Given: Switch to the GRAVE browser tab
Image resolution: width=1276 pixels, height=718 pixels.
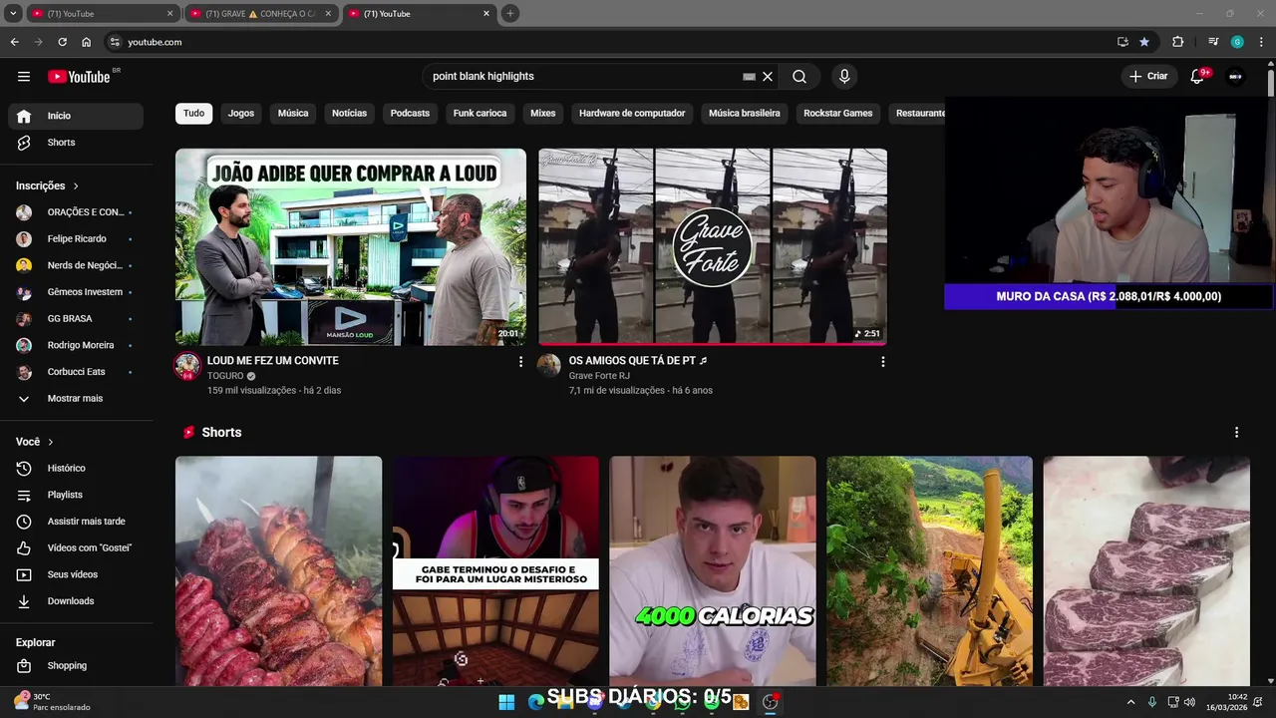Looking at the screenshot, I should [261, 14].
